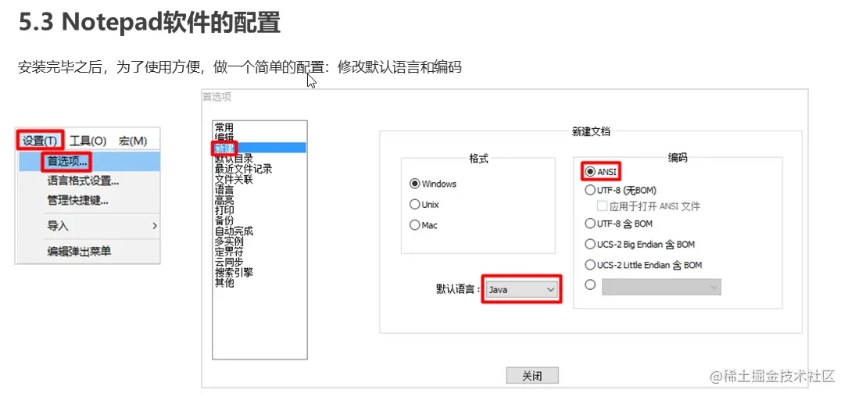Select the Unix format radio button

[415, 205]
